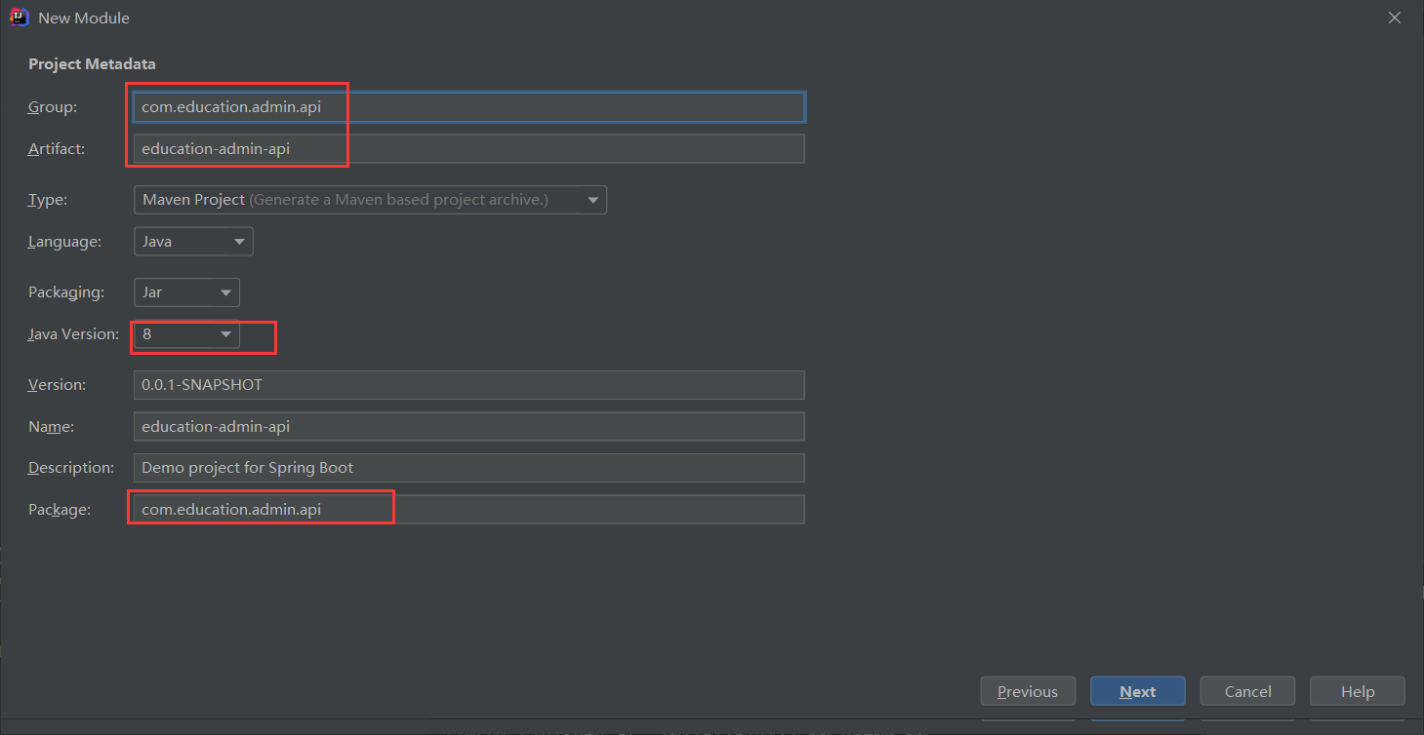Select the Version field with 0.0.1-SNAPSHOT

pos(468,385)
